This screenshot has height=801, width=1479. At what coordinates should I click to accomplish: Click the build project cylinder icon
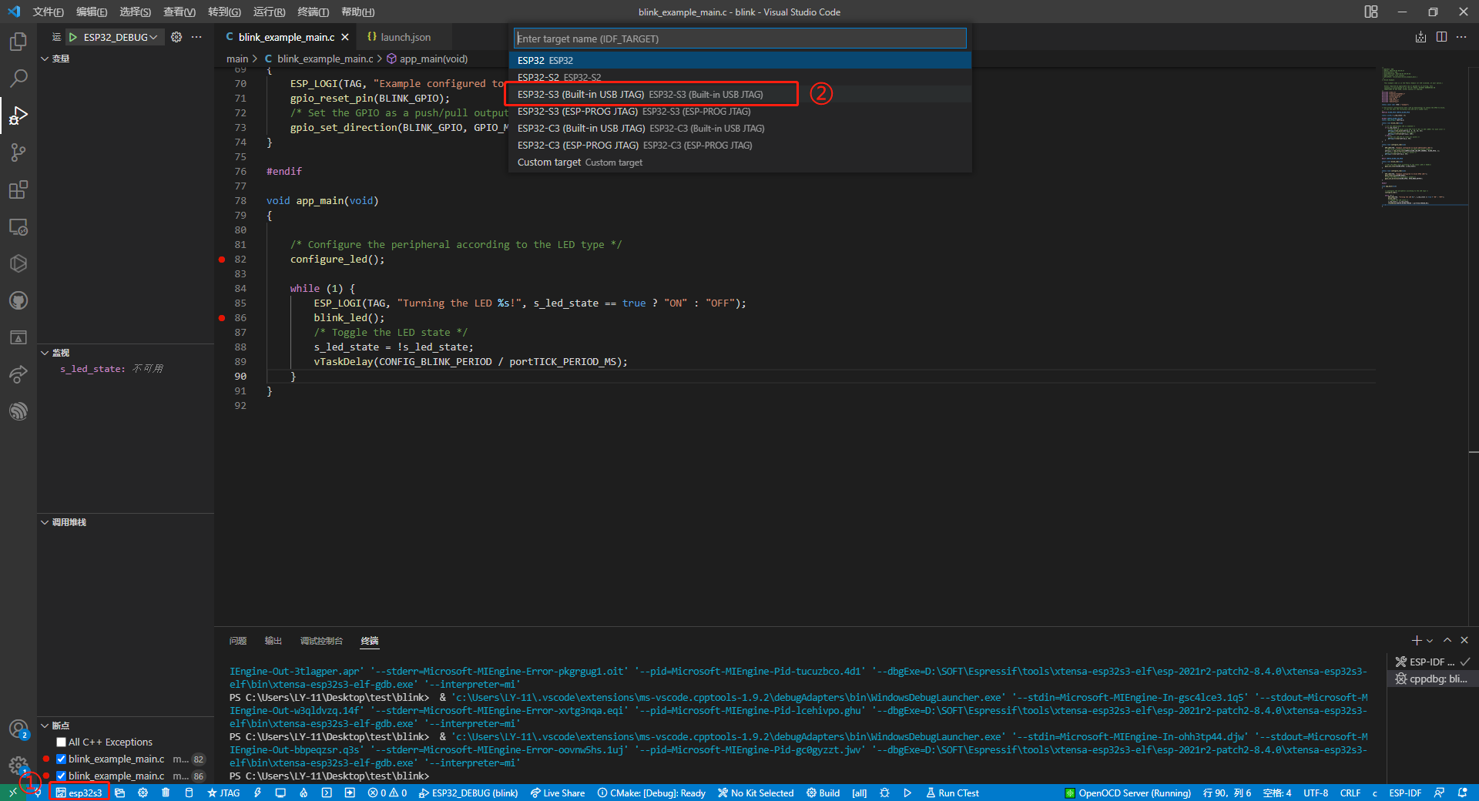[189, 793]
